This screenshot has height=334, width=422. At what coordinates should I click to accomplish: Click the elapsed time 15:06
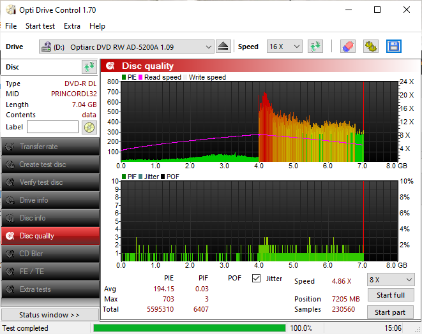393,328
